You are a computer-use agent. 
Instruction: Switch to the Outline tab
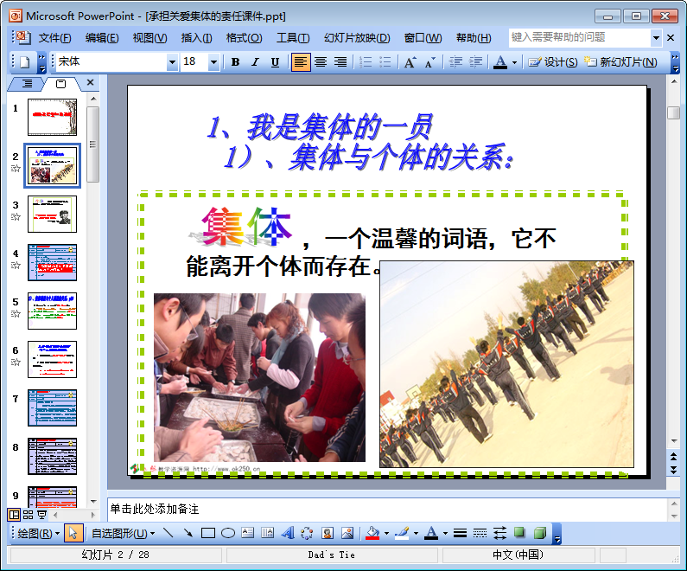click(x=27, y=83)
